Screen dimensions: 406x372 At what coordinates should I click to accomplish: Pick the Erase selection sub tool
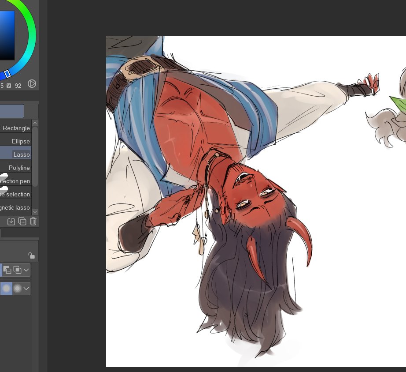[x=15, y=194]
